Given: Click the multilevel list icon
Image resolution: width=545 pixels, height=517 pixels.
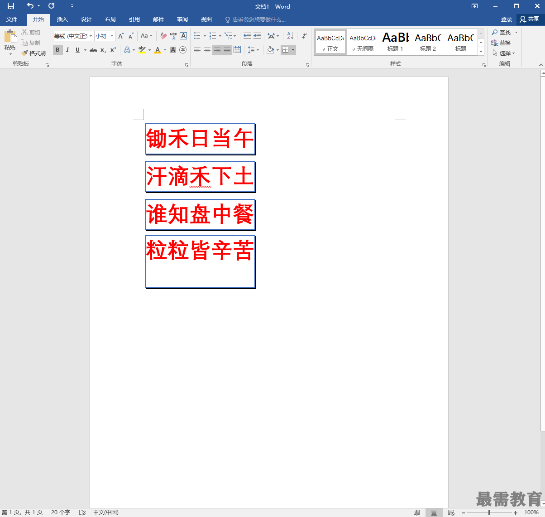Looking at the screenshot, I should point(228,36).
